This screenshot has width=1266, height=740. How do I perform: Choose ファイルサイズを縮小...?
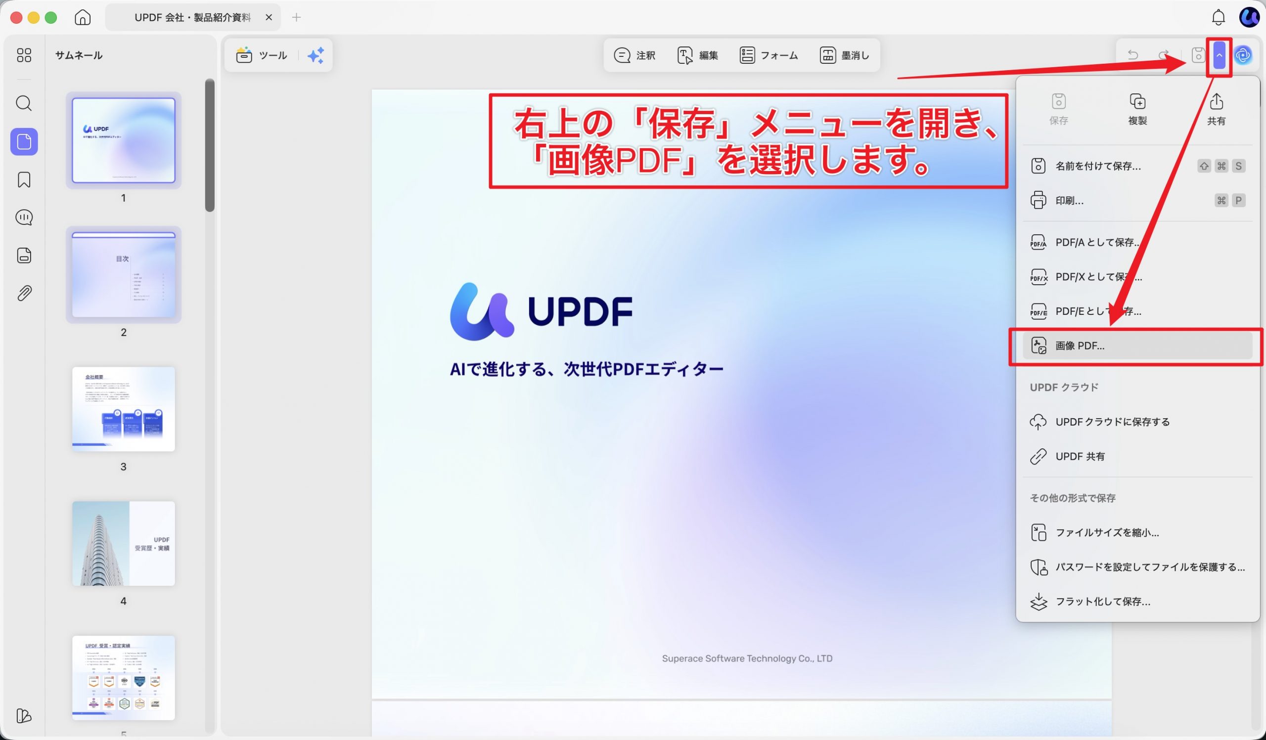pyautogui.click(x=1137, y=533)
